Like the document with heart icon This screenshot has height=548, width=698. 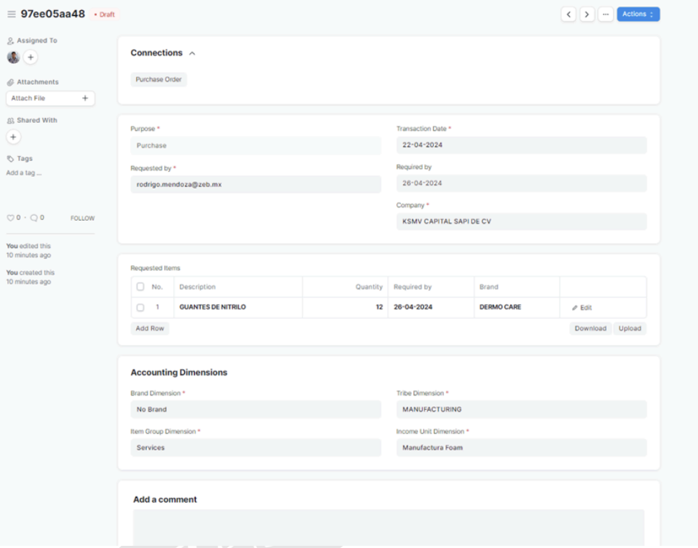point(11,218)
